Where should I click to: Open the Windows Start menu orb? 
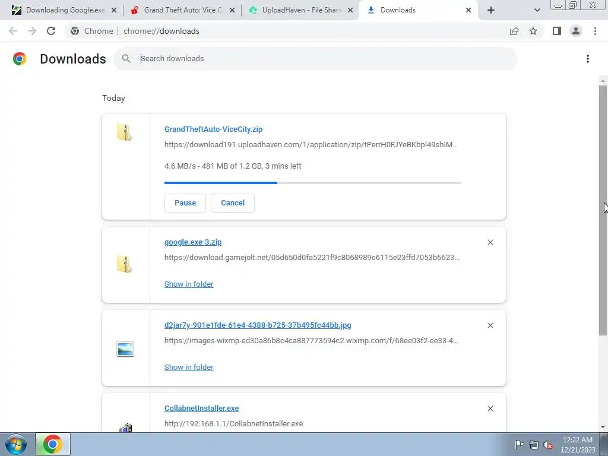pyautogui.click(x=15, y=444)
